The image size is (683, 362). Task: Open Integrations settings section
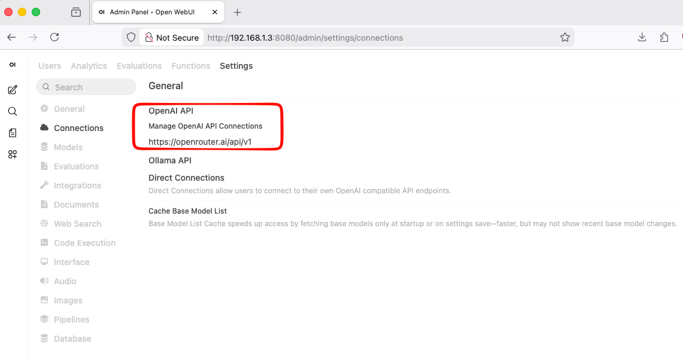tap(77, 185)
